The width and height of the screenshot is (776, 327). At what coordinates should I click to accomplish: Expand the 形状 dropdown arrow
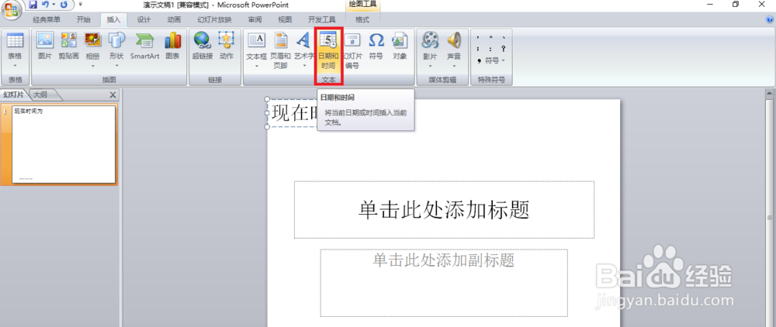coord(117,65)
